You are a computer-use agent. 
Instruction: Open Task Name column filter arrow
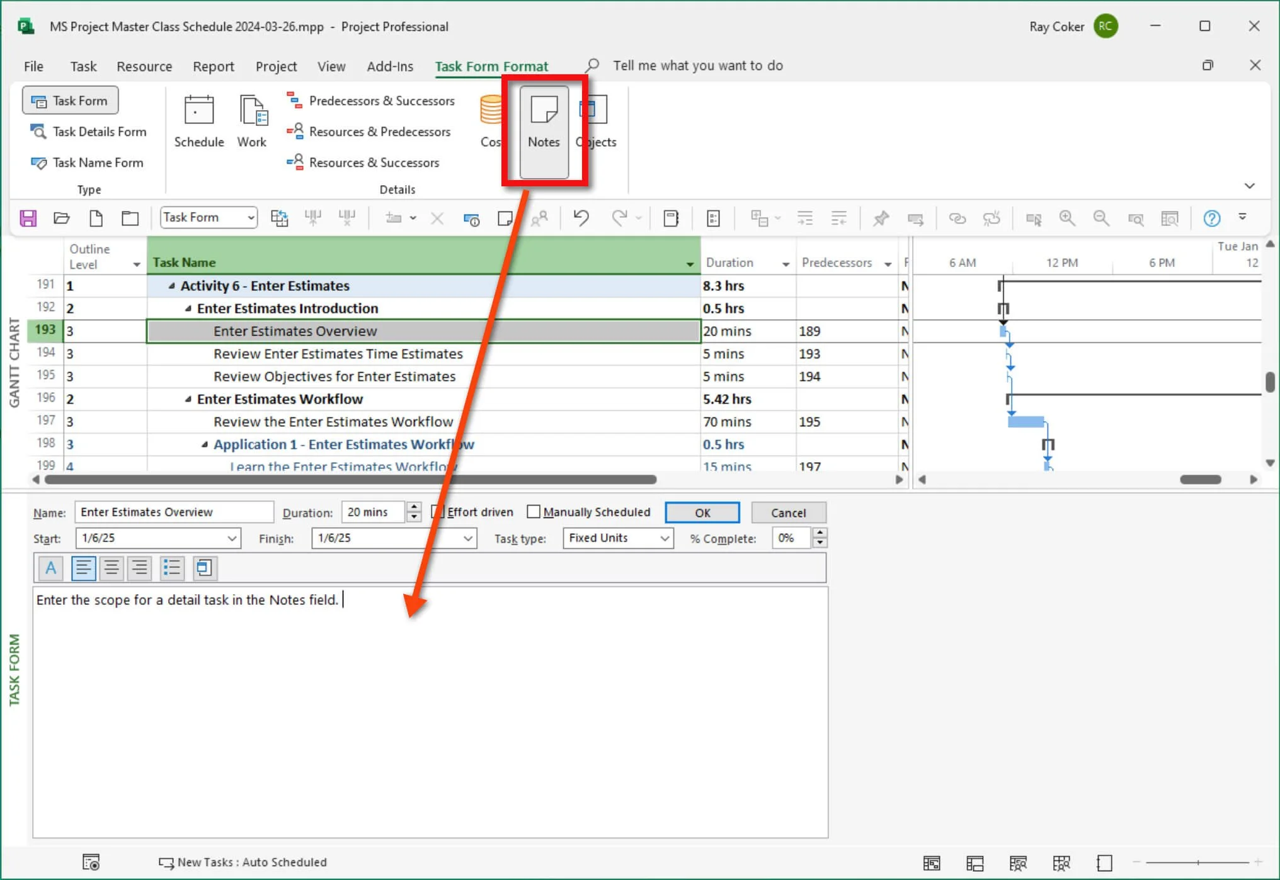coord(690,264)
